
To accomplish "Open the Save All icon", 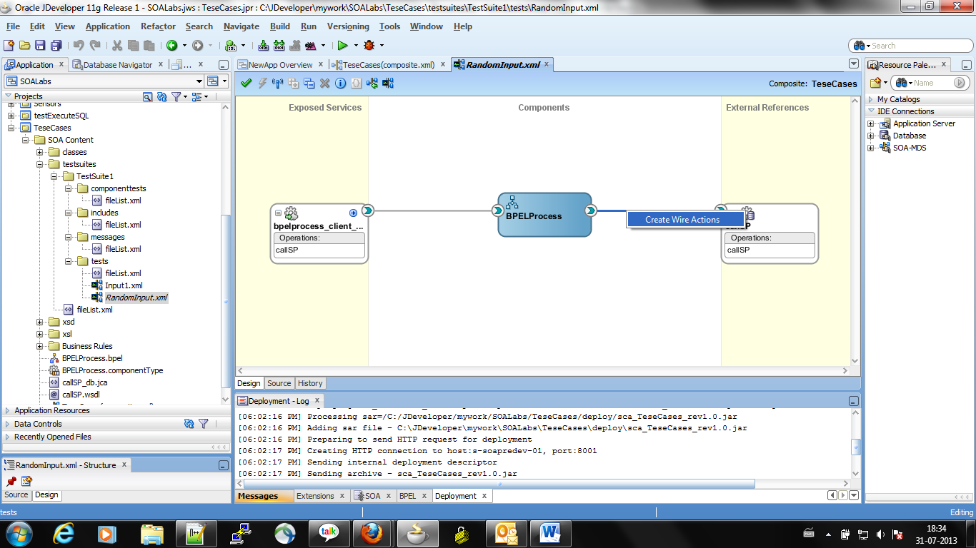I will click(57, 45).
